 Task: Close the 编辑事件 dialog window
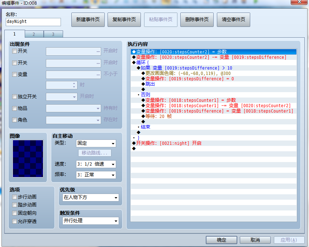click(299, 2)
